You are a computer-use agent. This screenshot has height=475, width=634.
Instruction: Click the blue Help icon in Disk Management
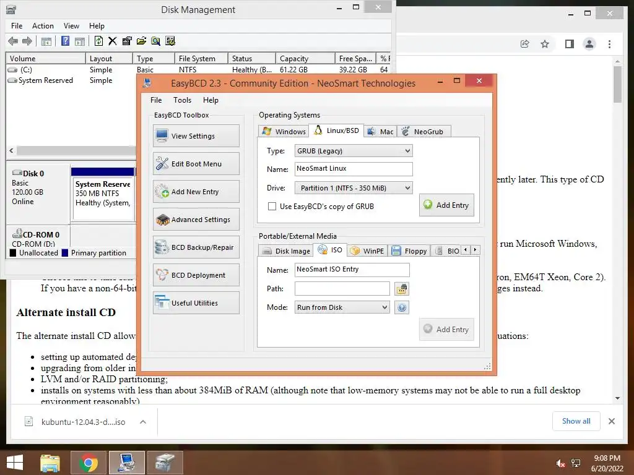click(65, 41)
